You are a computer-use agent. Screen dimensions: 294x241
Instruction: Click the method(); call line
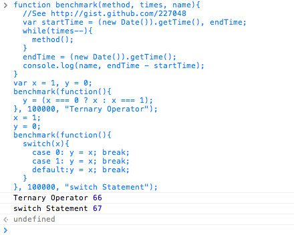[53, 39]
